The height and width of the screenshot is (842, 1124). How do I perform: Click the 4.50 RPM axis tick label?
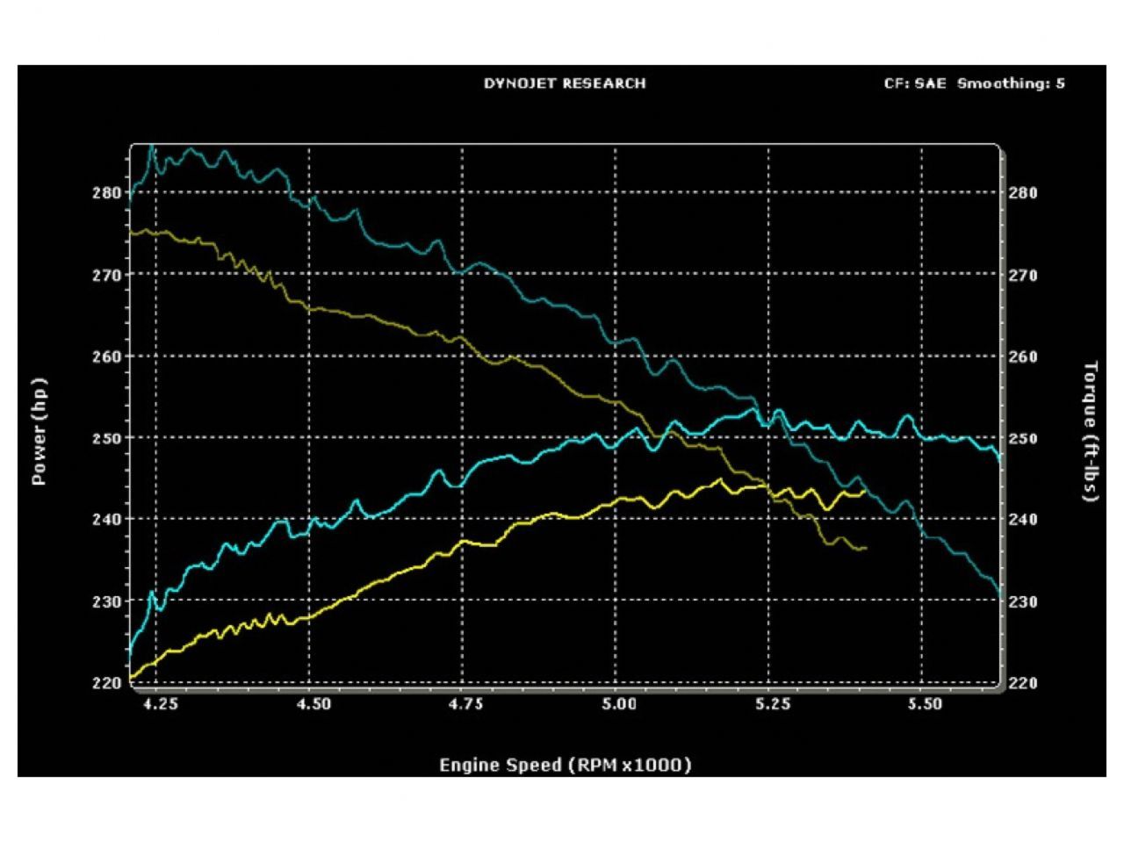point(313,703)
